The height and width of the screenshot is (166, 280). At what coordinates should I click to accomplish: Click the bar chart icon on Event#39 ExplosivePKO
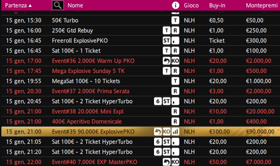(x=175, y=132)
